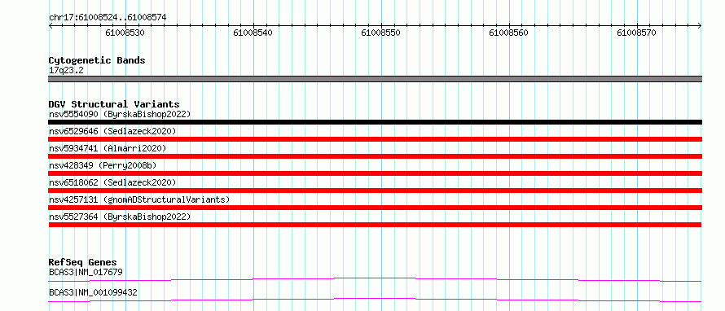Click variant label nsv5934741 (Almarri2020)
Viewport: 725px width, 311px height.
[x=108, y=148]
